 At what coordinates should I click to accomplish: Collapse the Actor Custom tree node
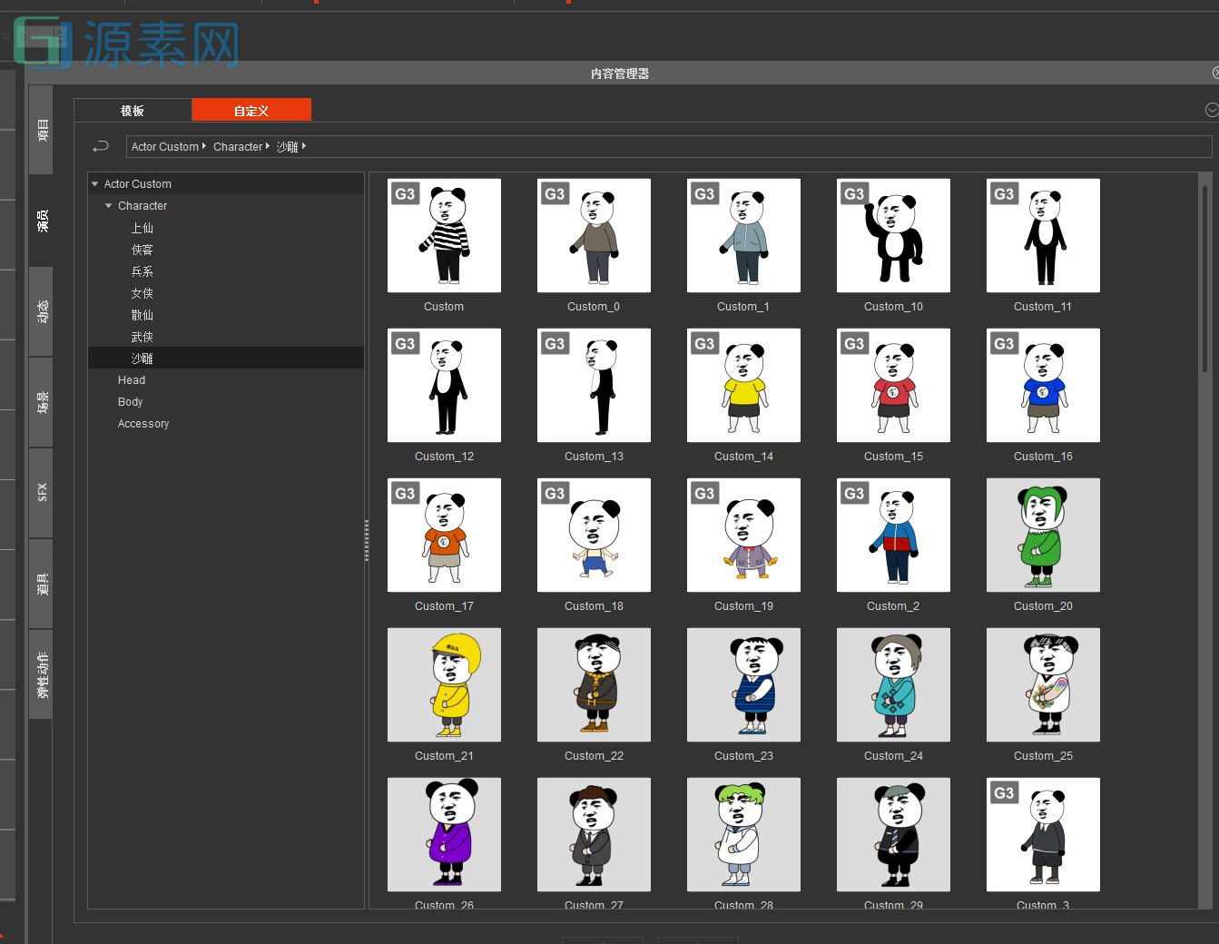[x=95, y=184]
